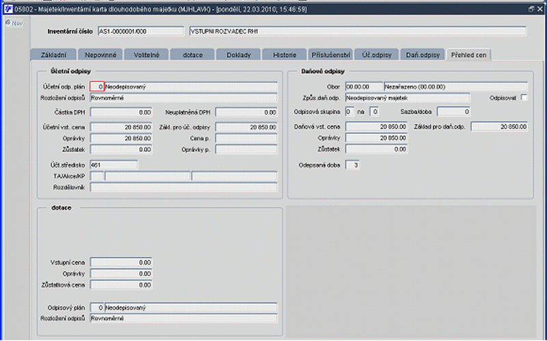Click the Neodepisovaný field beside Odpisový plán
The width and height of the screenshot is (547, 341).
point(191,308)
